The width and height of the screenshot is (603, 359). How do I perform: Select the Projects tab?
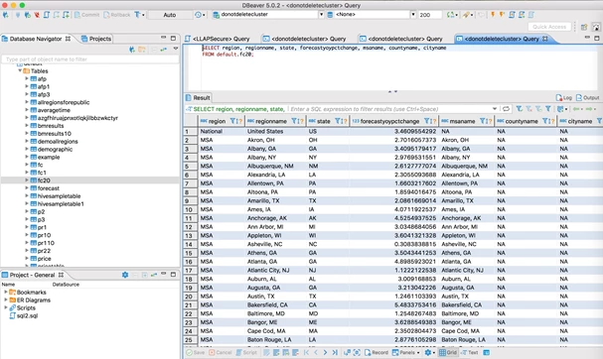[x=96, y=39]
